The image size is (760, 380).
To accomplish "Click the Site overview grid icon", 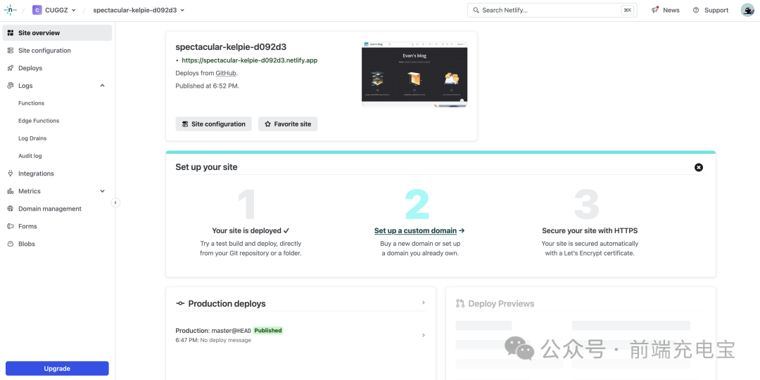I will point(10,33).
